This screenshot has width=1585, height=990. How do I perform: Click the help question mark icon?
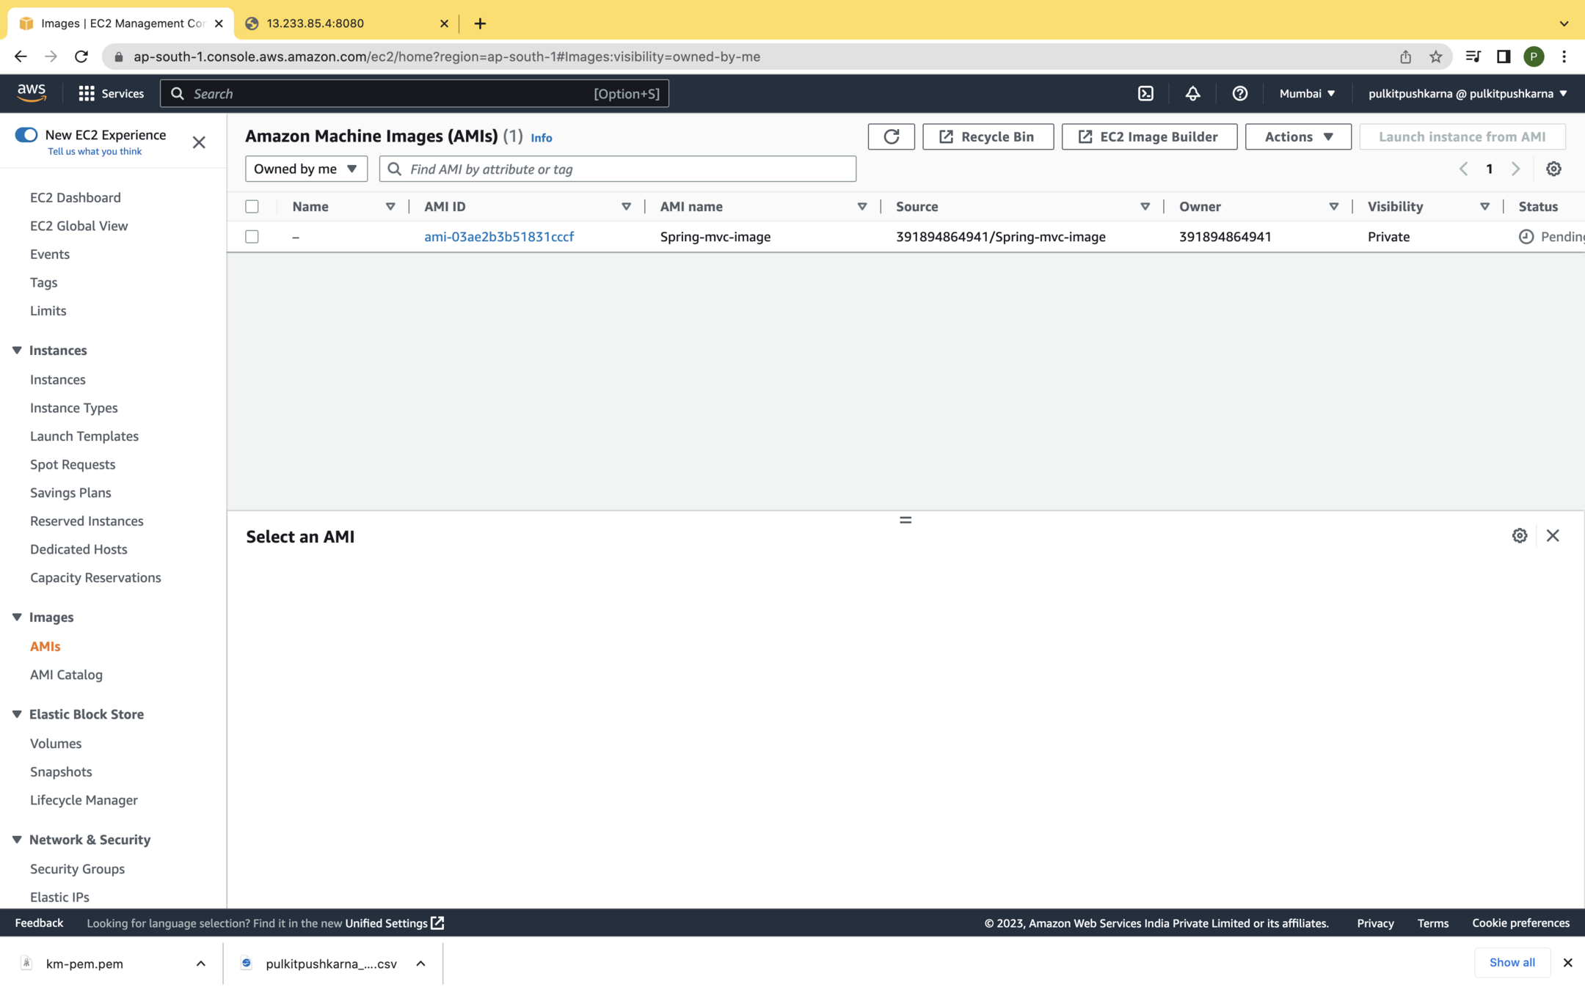[1239, 93]
